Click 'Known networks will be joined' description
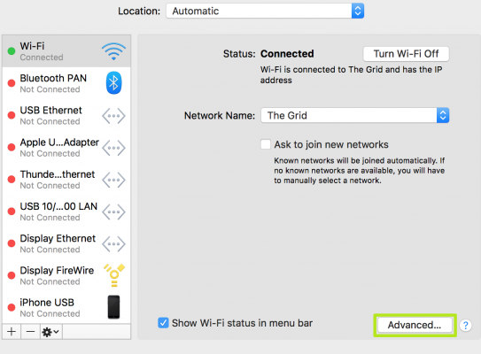481x354 pixels. [360, 171]
